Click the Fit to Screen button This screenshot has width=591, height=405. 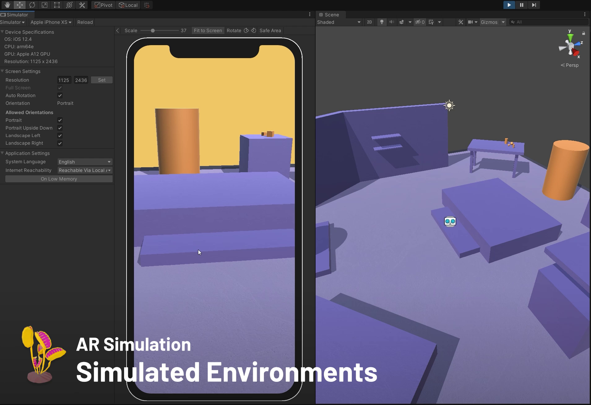click(208, 30)
